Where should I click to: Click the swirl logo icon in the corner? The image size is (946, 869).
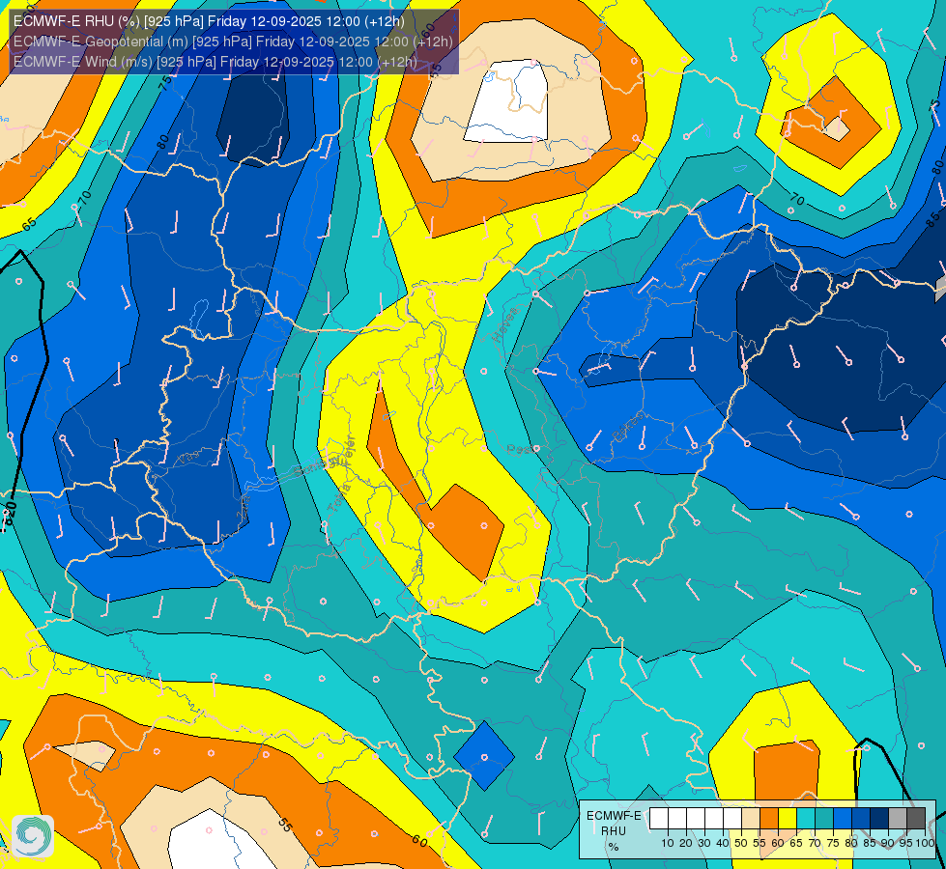point(33,836)
